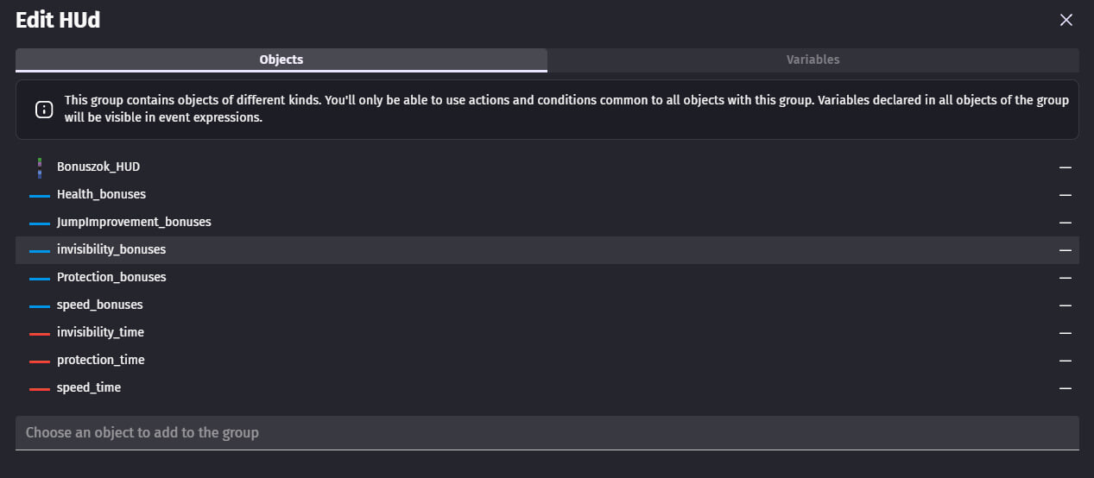Remove Health_bonuses using its minus icon
The height and width of the screenshot is (478, 1094).
click(1066, 195)
